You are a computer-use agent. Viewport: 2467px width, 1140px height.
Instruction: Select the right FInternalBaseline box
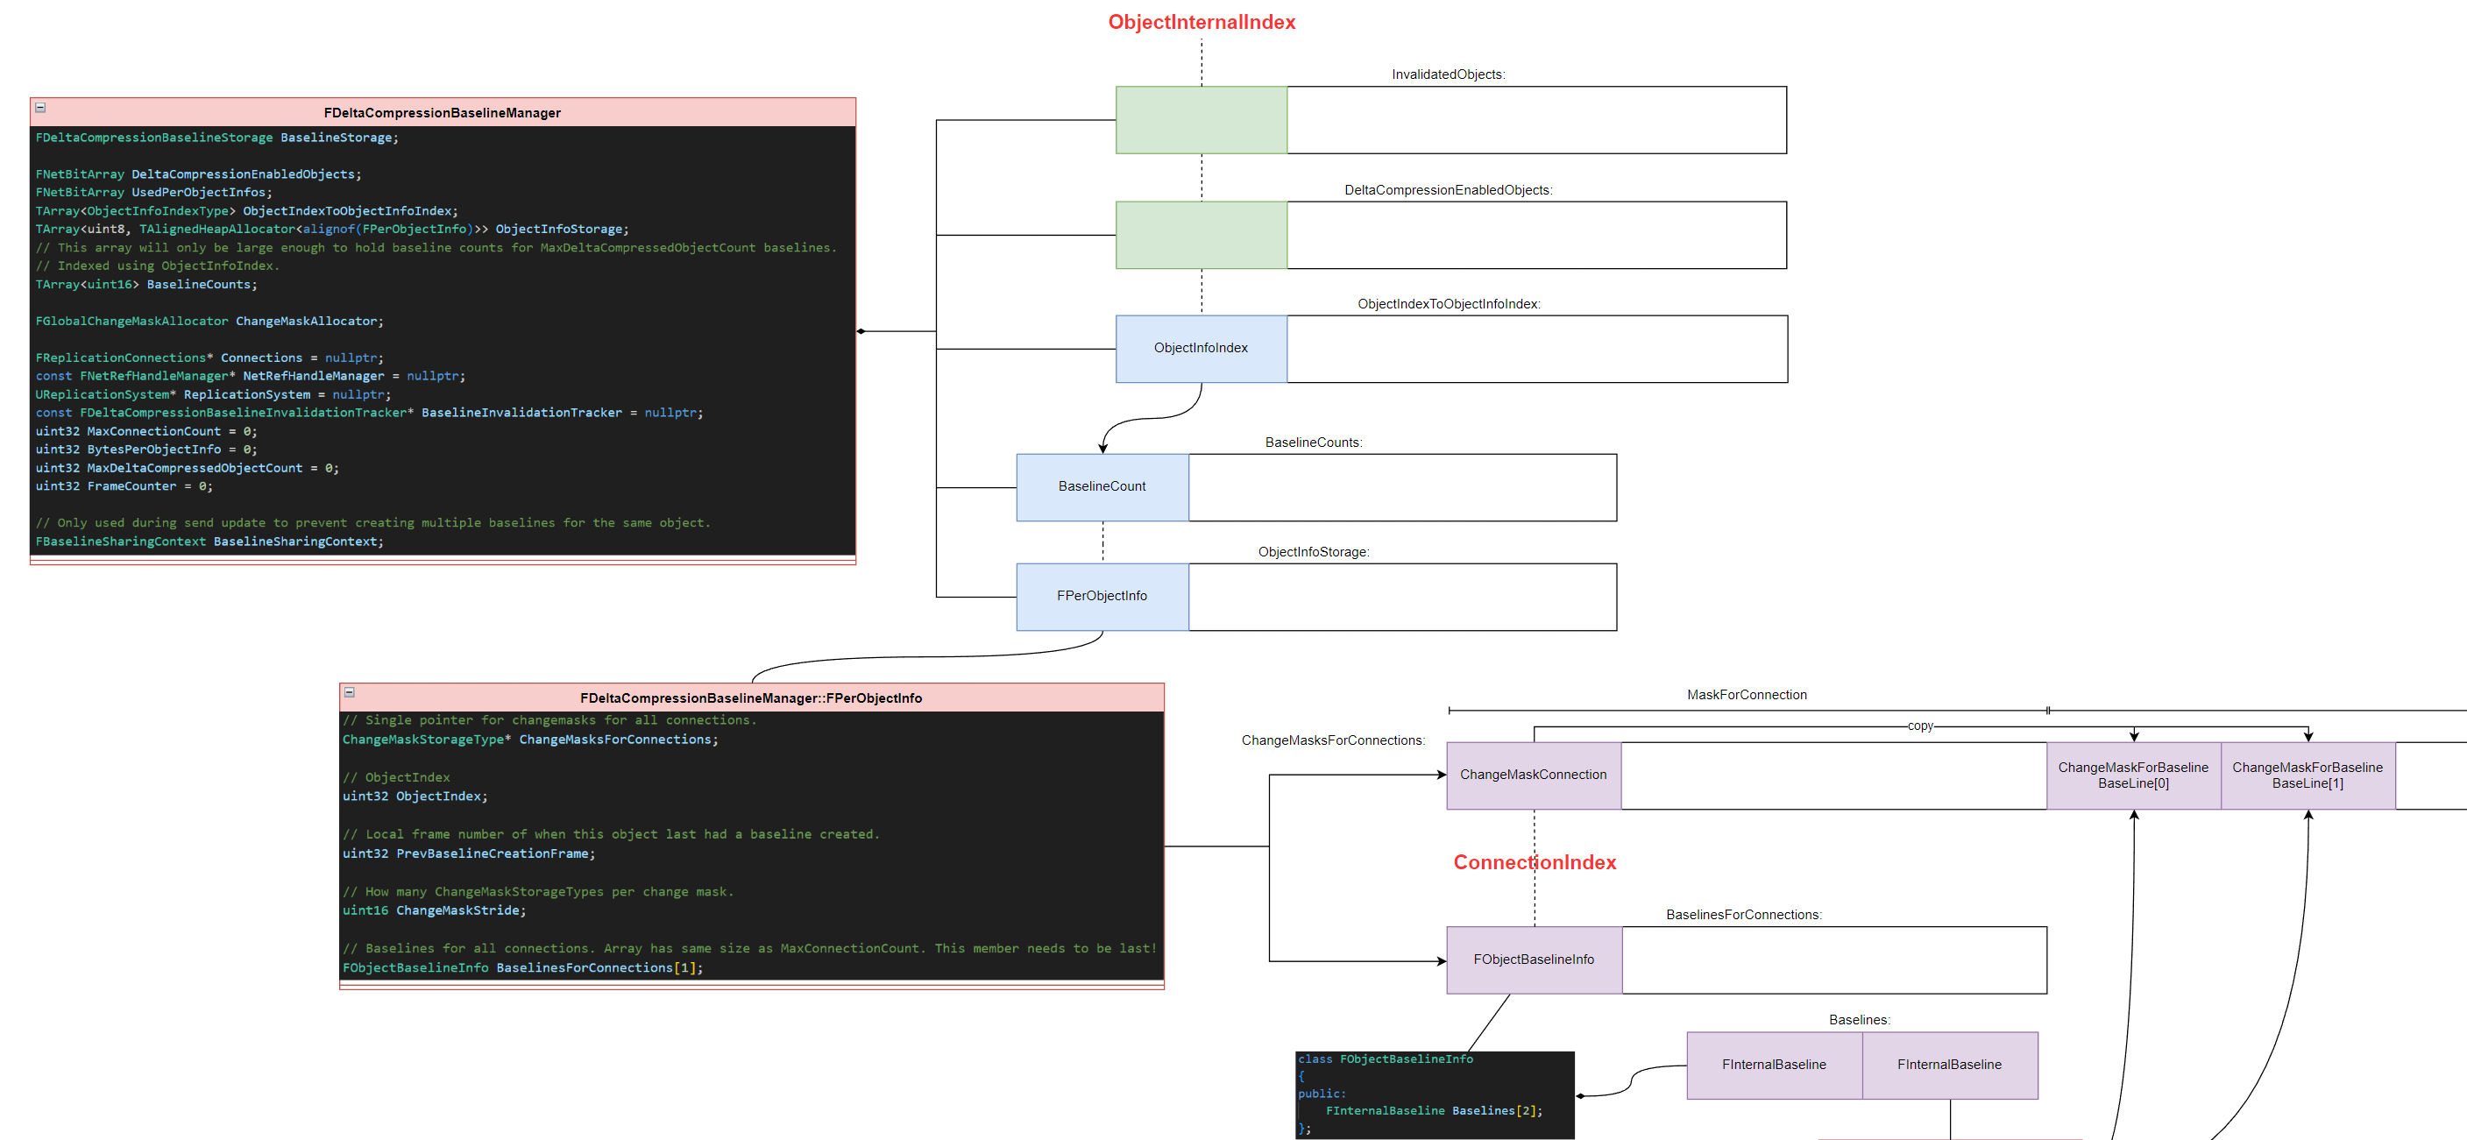point(1949,1066)
